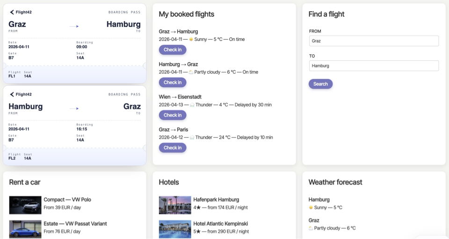This screenshot has height=239, width=449.
Task: Click Flight42 label on FL1 boarding pass
Action: tap(23, 12)
